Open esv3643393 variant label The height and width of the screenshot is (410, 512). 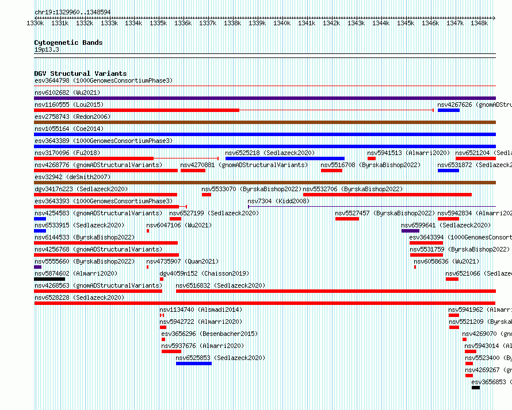(x=104, y=201)
